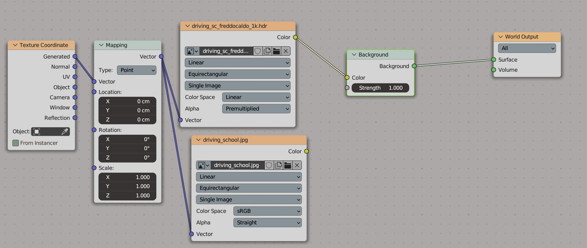The height and width of the screenshot is (248, 587).
Task: Open World Output target dropdown showing All
Action: (x=527, y=48)
